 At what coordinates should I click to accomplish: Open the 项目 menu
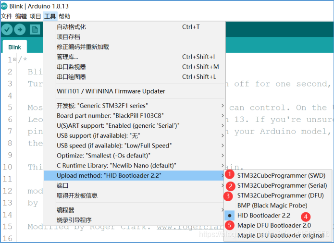(36, 16)
